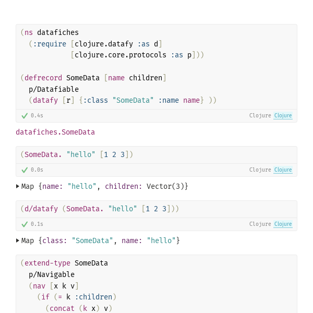Click into the ns datafiches code cell

click(x=156, y=67)
